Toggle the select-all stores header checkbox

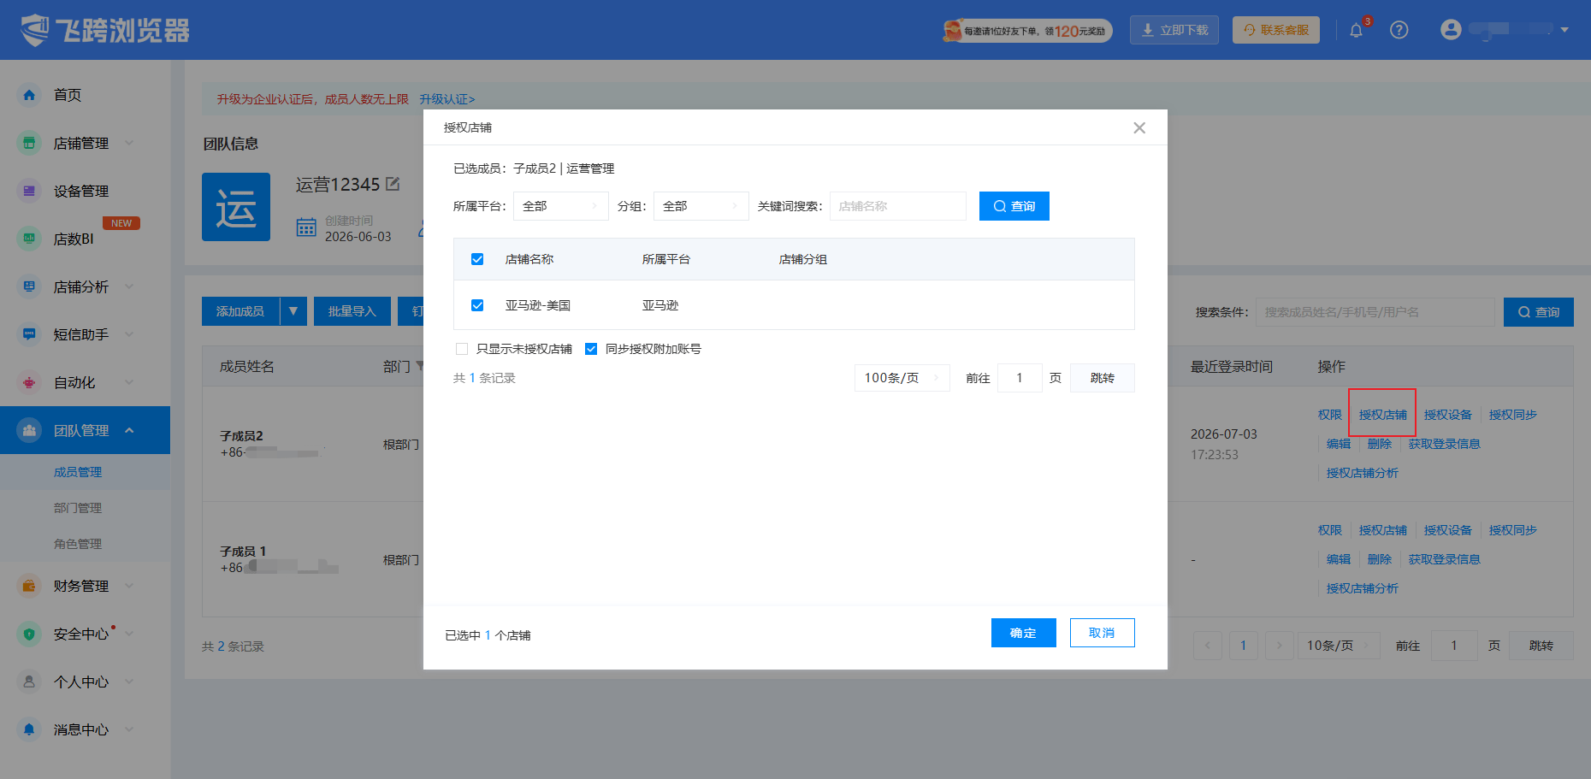pos(477,259)
